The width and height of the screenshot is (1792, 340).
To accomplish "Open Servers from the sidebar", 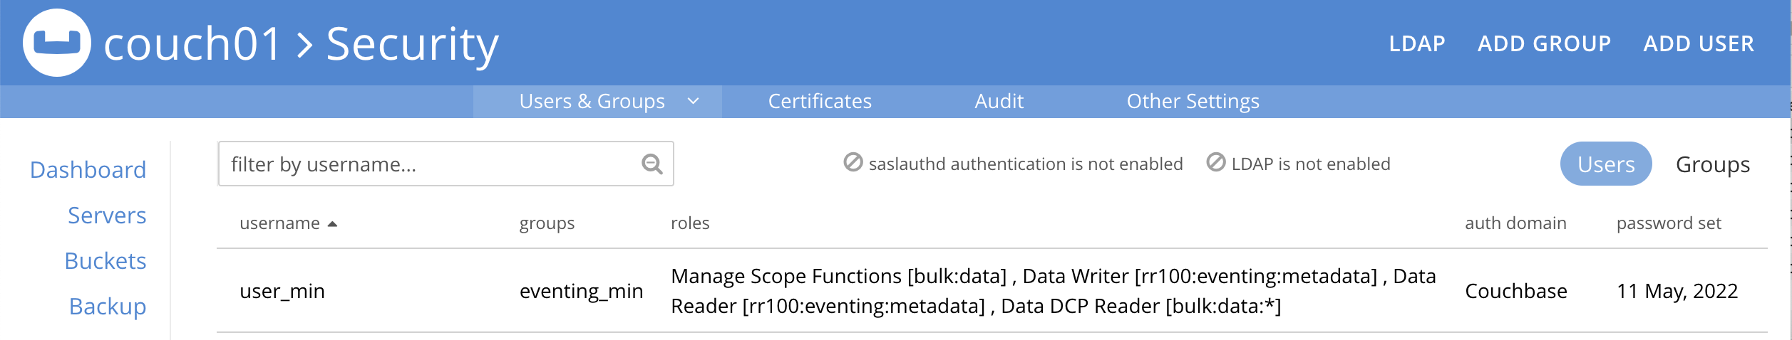I will 107,216.
